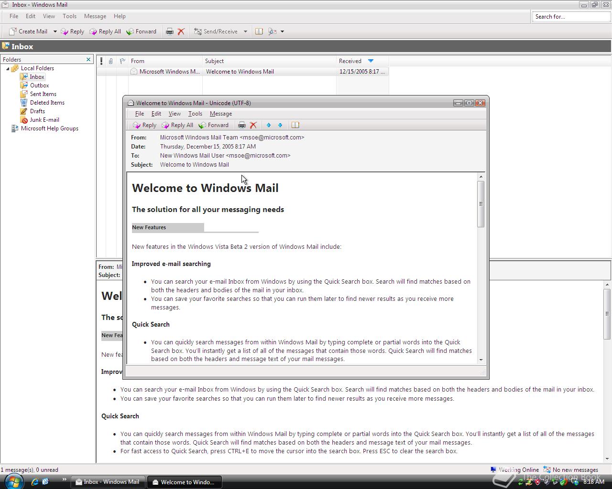Open the Drafts folder
Screen dimensions: 612x489
click(33, 111)
